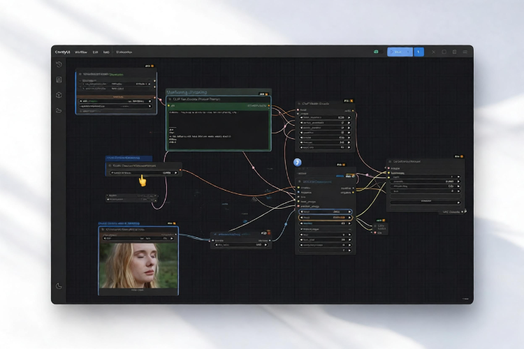Click the wide button at the bottom of the far-right node
The height and width of the screenshot is (349, 524).
click(x=425, y=202)
